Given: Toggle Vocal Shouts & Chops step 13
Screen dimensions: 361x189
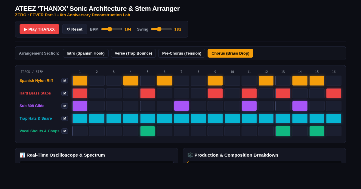Looking at the screenshot, I should 283,131.
